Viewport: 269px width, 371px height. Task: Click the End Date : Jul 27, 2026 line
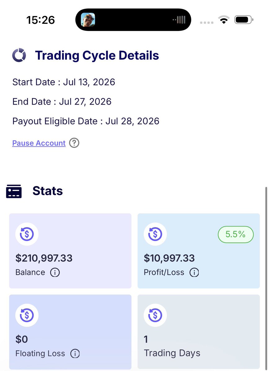(62, 102)
